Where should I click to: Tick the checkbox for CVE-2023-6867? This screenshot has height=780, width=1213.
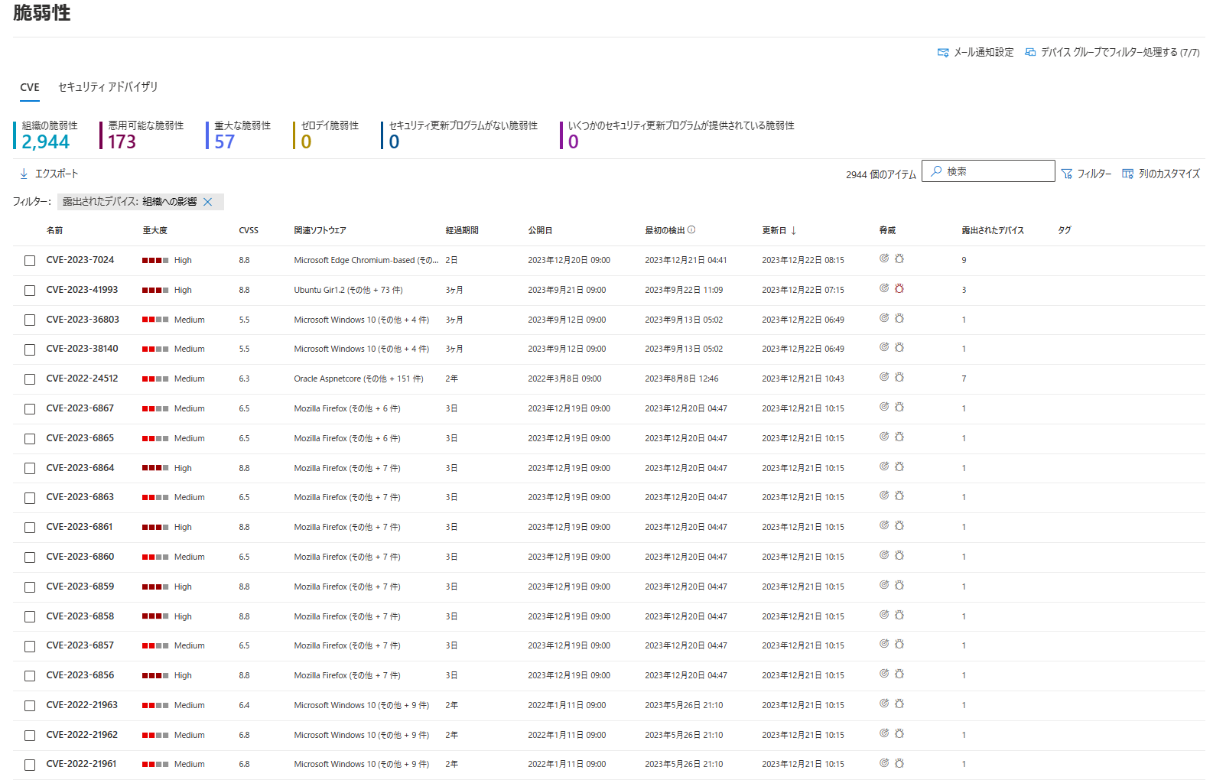coord(30,409)
